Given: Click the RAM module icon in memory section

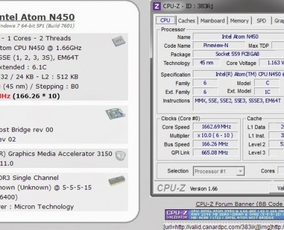Looking at the screenshot, I should [x=116, y=181].
